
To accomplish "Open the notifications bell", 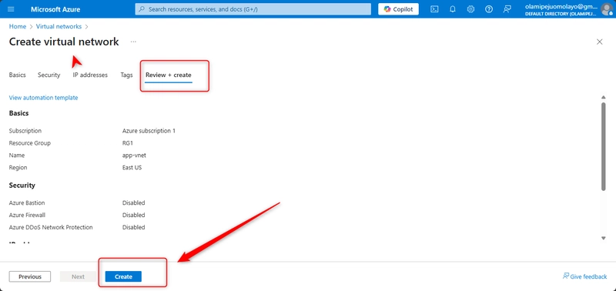I will [x=453, y=9].
